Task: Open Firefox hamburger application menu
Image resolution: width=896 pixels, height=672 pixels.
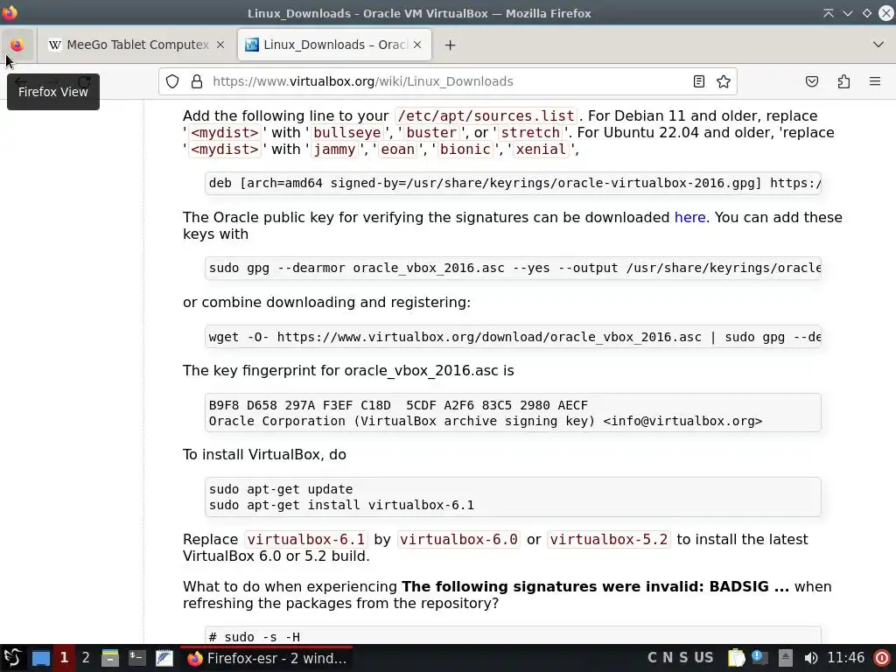Action: click(x=875, y=81)
